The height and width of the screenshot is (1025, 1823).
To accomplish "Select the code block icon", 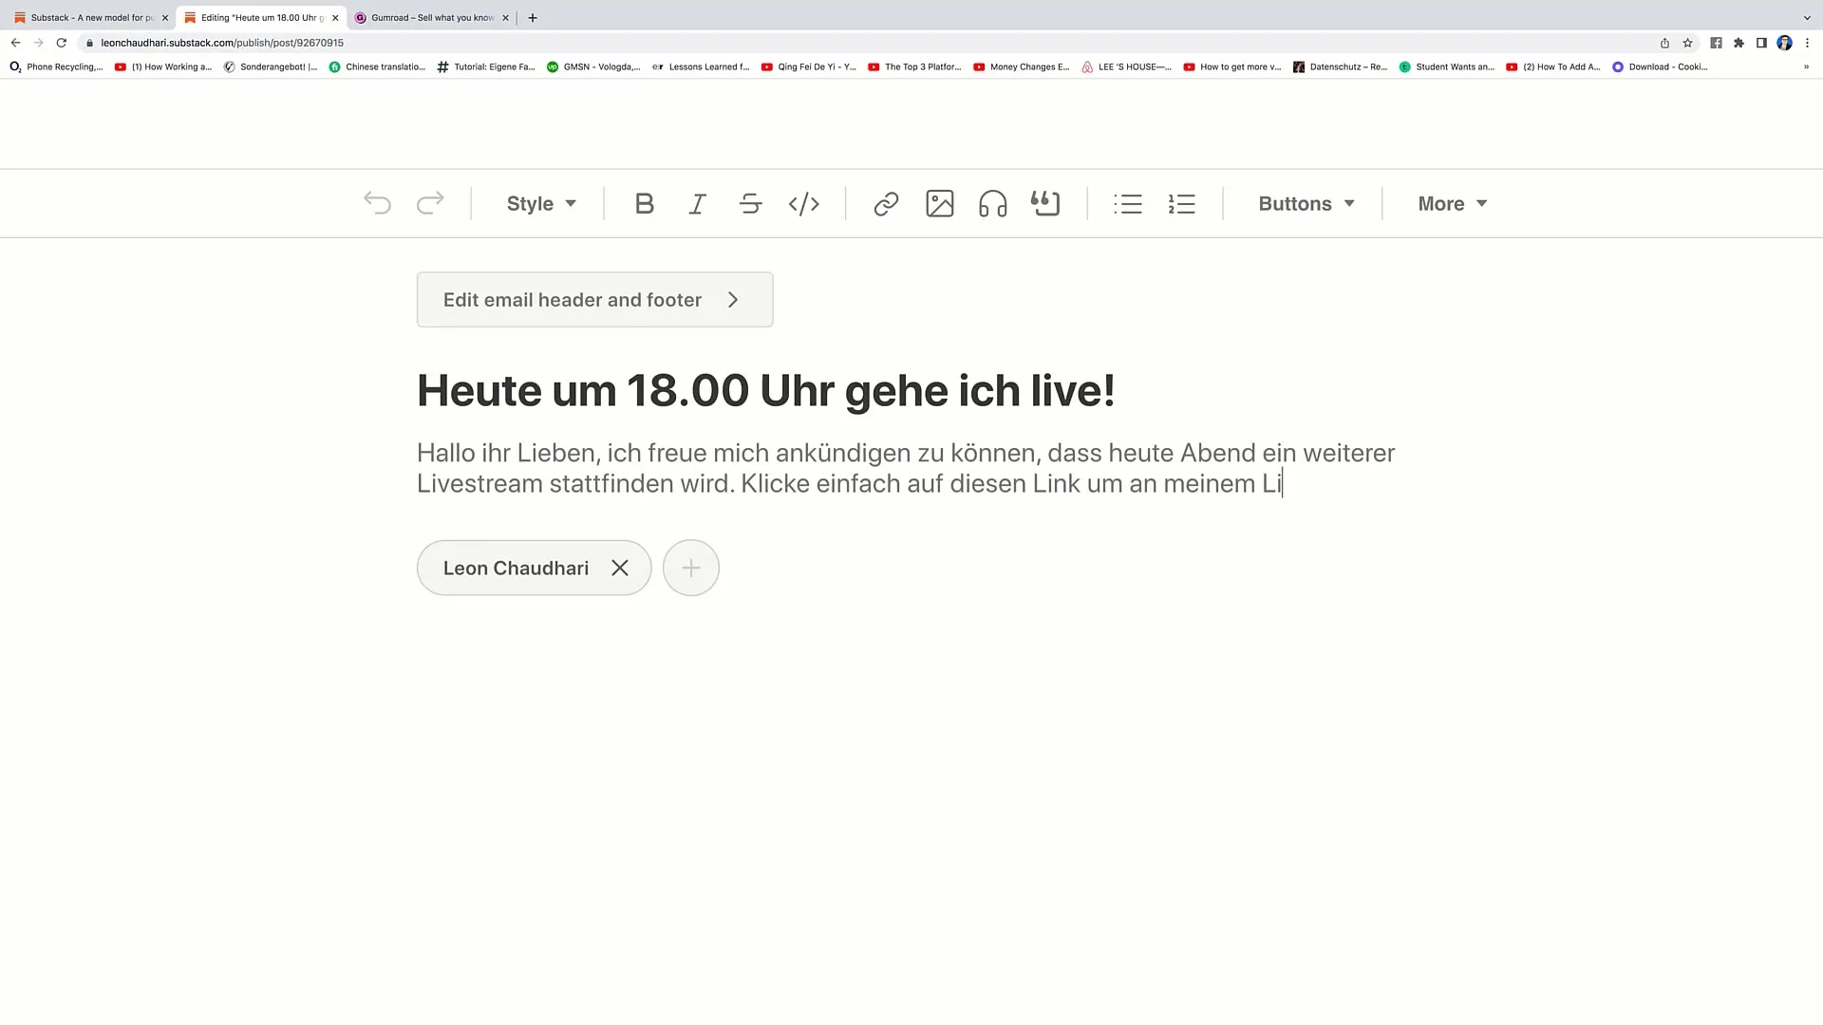I will click(802, 203).
